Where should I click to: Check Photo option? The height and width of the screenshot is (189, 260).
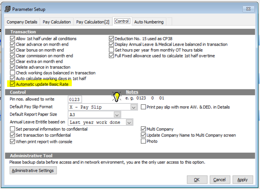click(x=143, y=141)
